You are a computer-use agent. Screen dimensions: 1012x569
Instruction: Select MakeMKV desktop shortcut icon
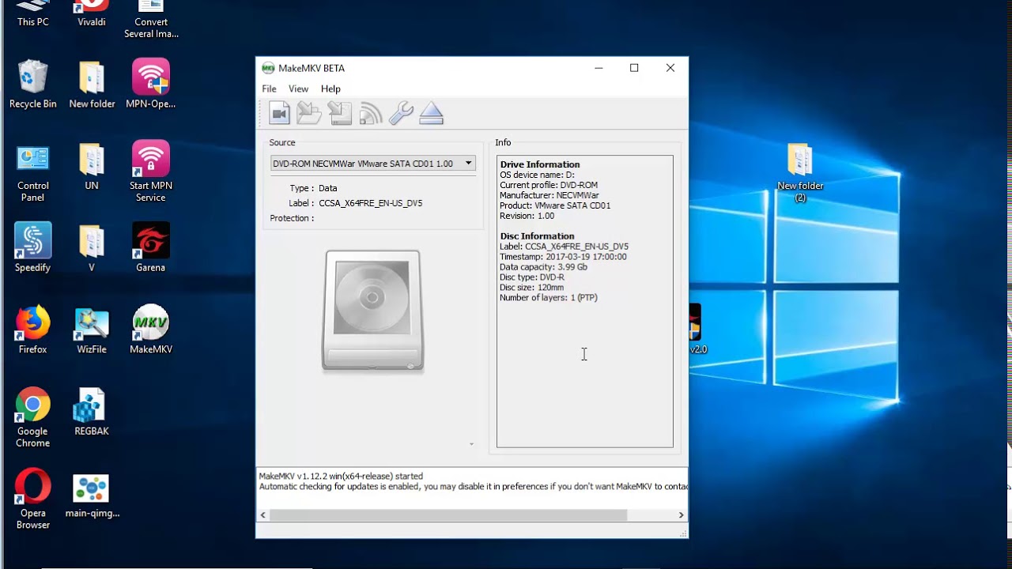pyautogui.click(x=151, y=329)
